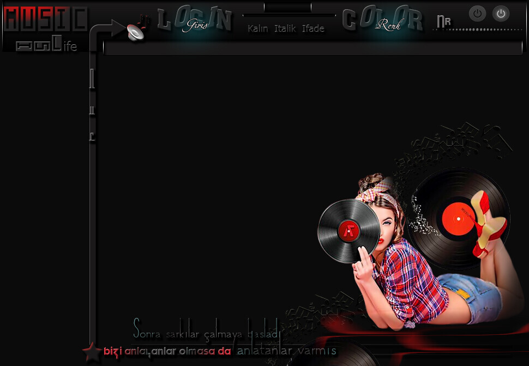Viewport: 529px width, 366px height.
Task: Click the tallest bracket marker in sidebar
Action: [92, 79]
